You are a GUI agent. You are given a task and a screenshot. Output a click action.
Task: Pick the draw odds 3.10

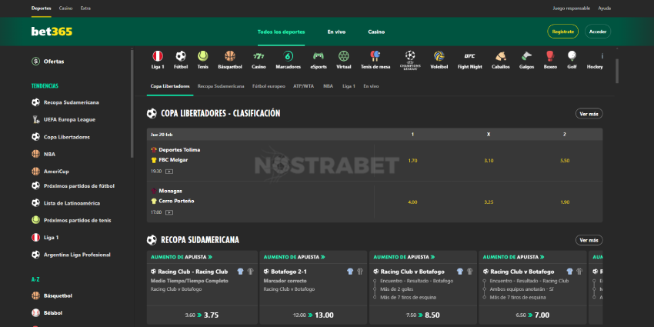489,161
